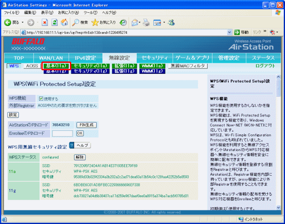Toggle the WPS 使用する checkbox
The width and height of the screenshot is (285, 224).
(x=41, y=99)
